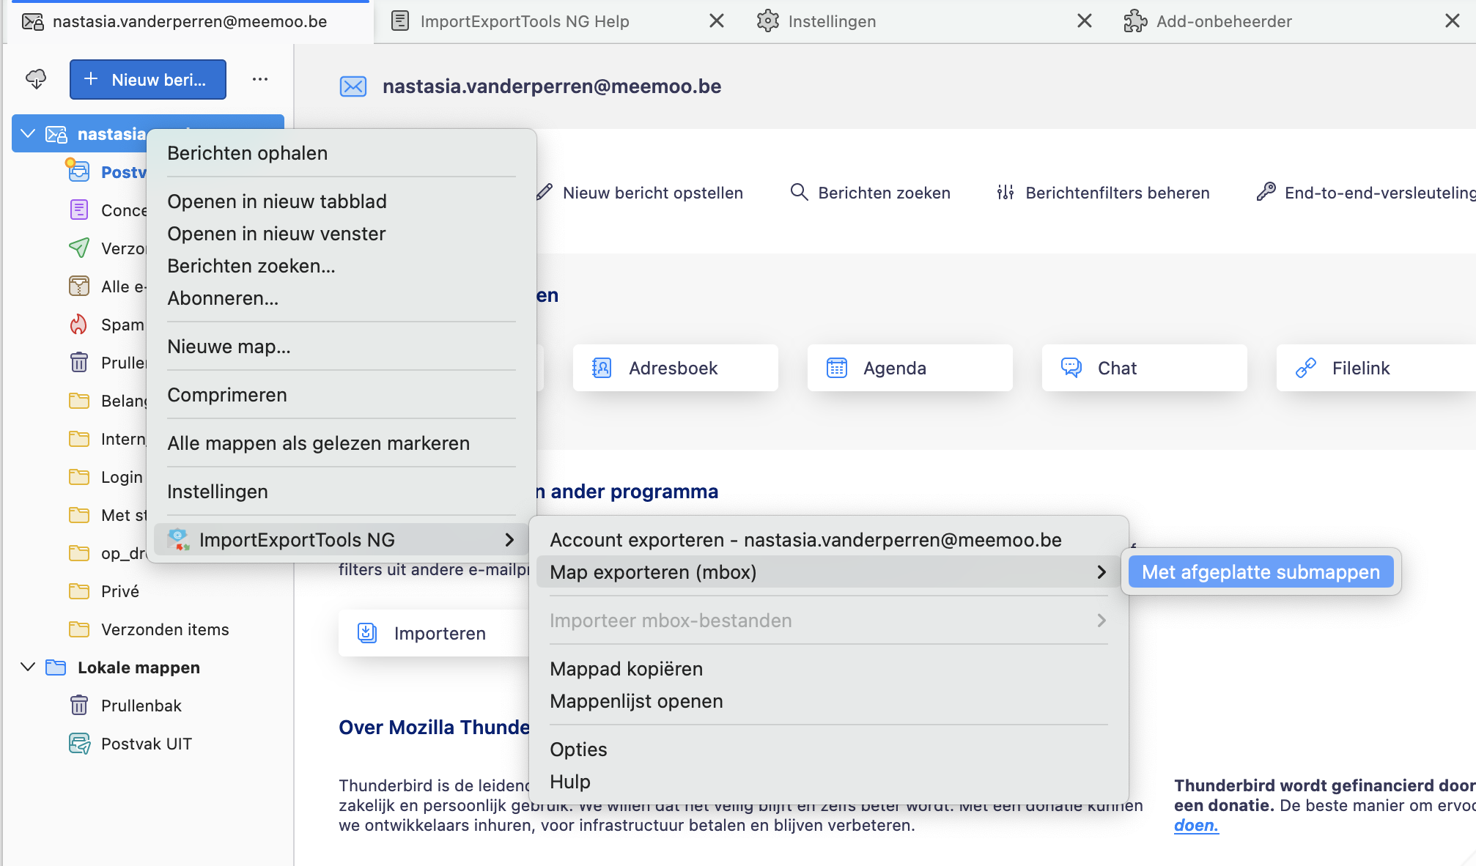The height and width of the screenshot is (866, 1476).
Task: Switch to ImportExportTools NG Help tab
Action: click(525, 21)
